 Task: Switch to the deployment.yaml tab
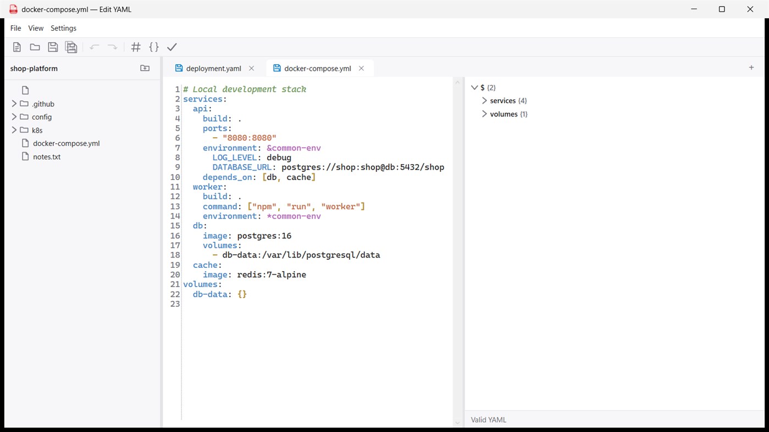[x=214, y=68]
